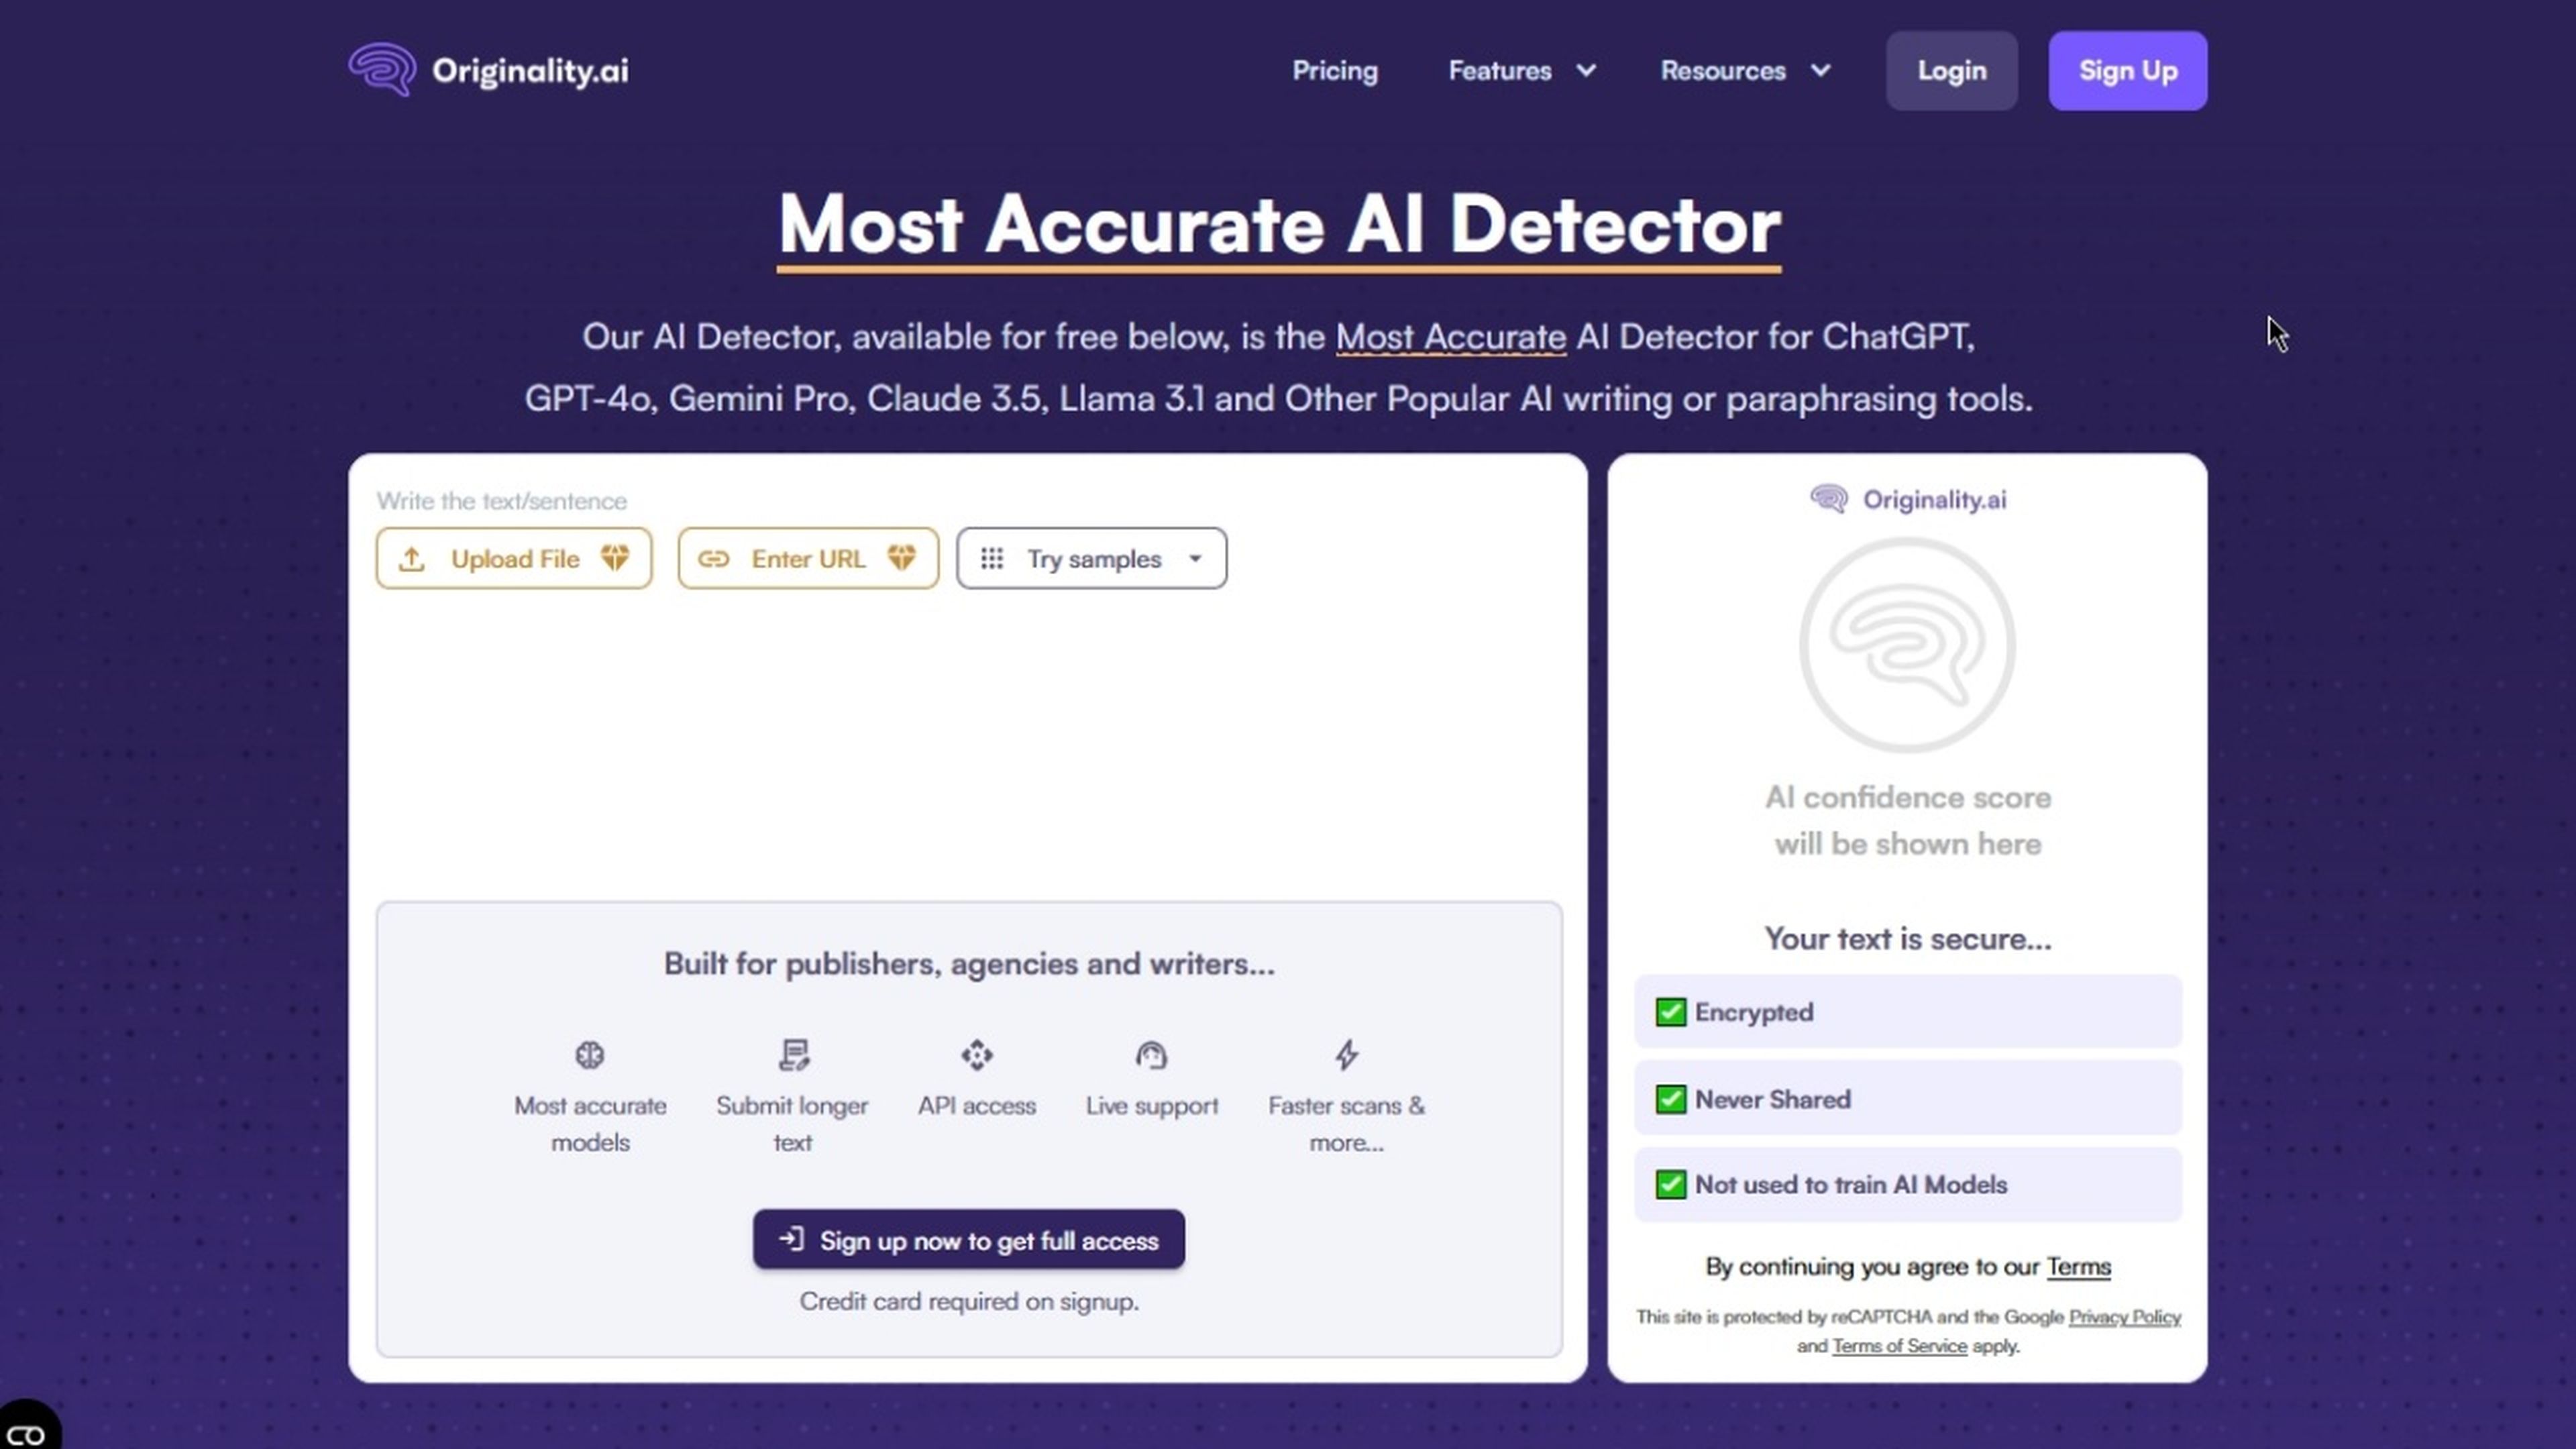Viewport: 2576px width, 1449px height.
Task: Click the upload arrow icon
Action: click(412, 559)
